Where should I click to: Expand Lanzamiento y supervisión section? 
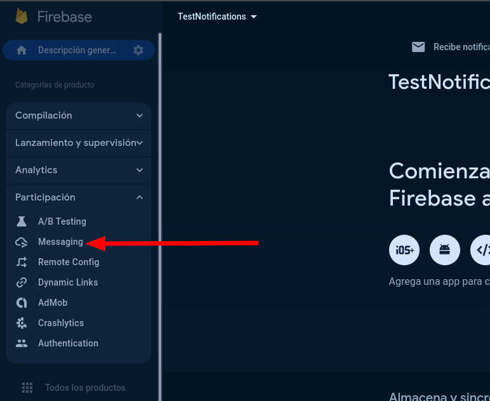point(79,143)
